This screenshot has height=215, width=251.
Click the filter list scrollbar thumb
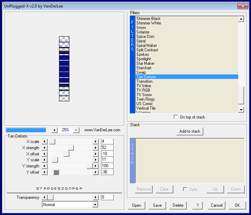pyautogui.click(x=241, y=95)
